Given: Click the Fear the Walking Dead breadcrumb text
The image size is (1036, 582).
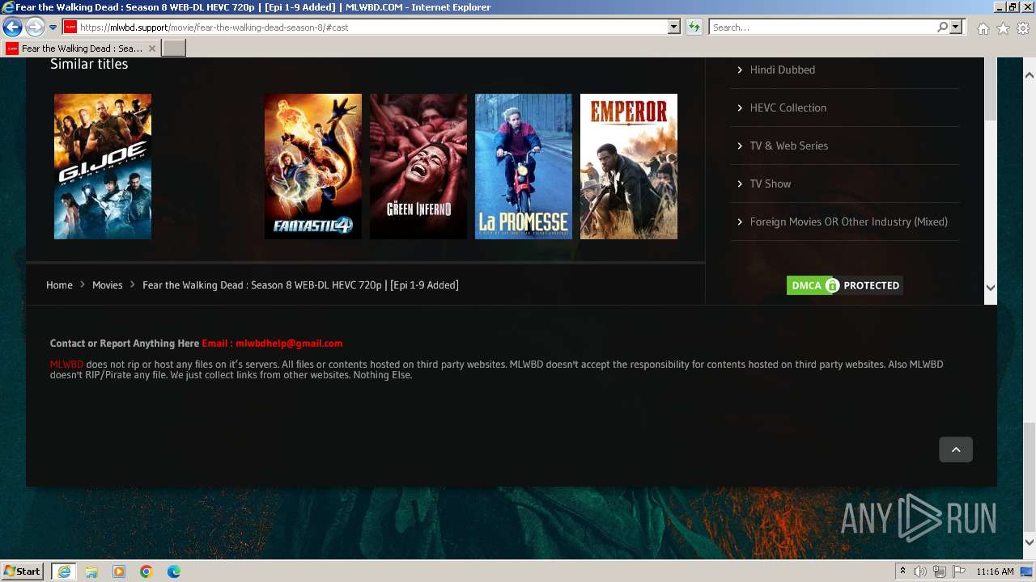Looking at the screenshot, I should 300,285.
